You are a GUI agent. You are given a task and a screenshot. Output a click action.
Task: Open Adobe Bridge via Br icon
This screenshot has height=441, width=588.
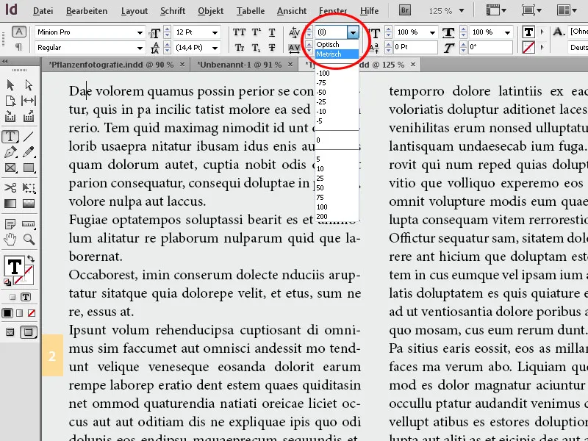[405, 10]
